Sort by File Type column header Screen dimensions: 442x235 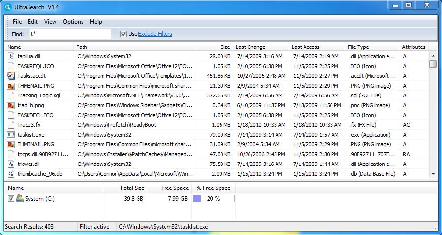[x=372, y=47]
